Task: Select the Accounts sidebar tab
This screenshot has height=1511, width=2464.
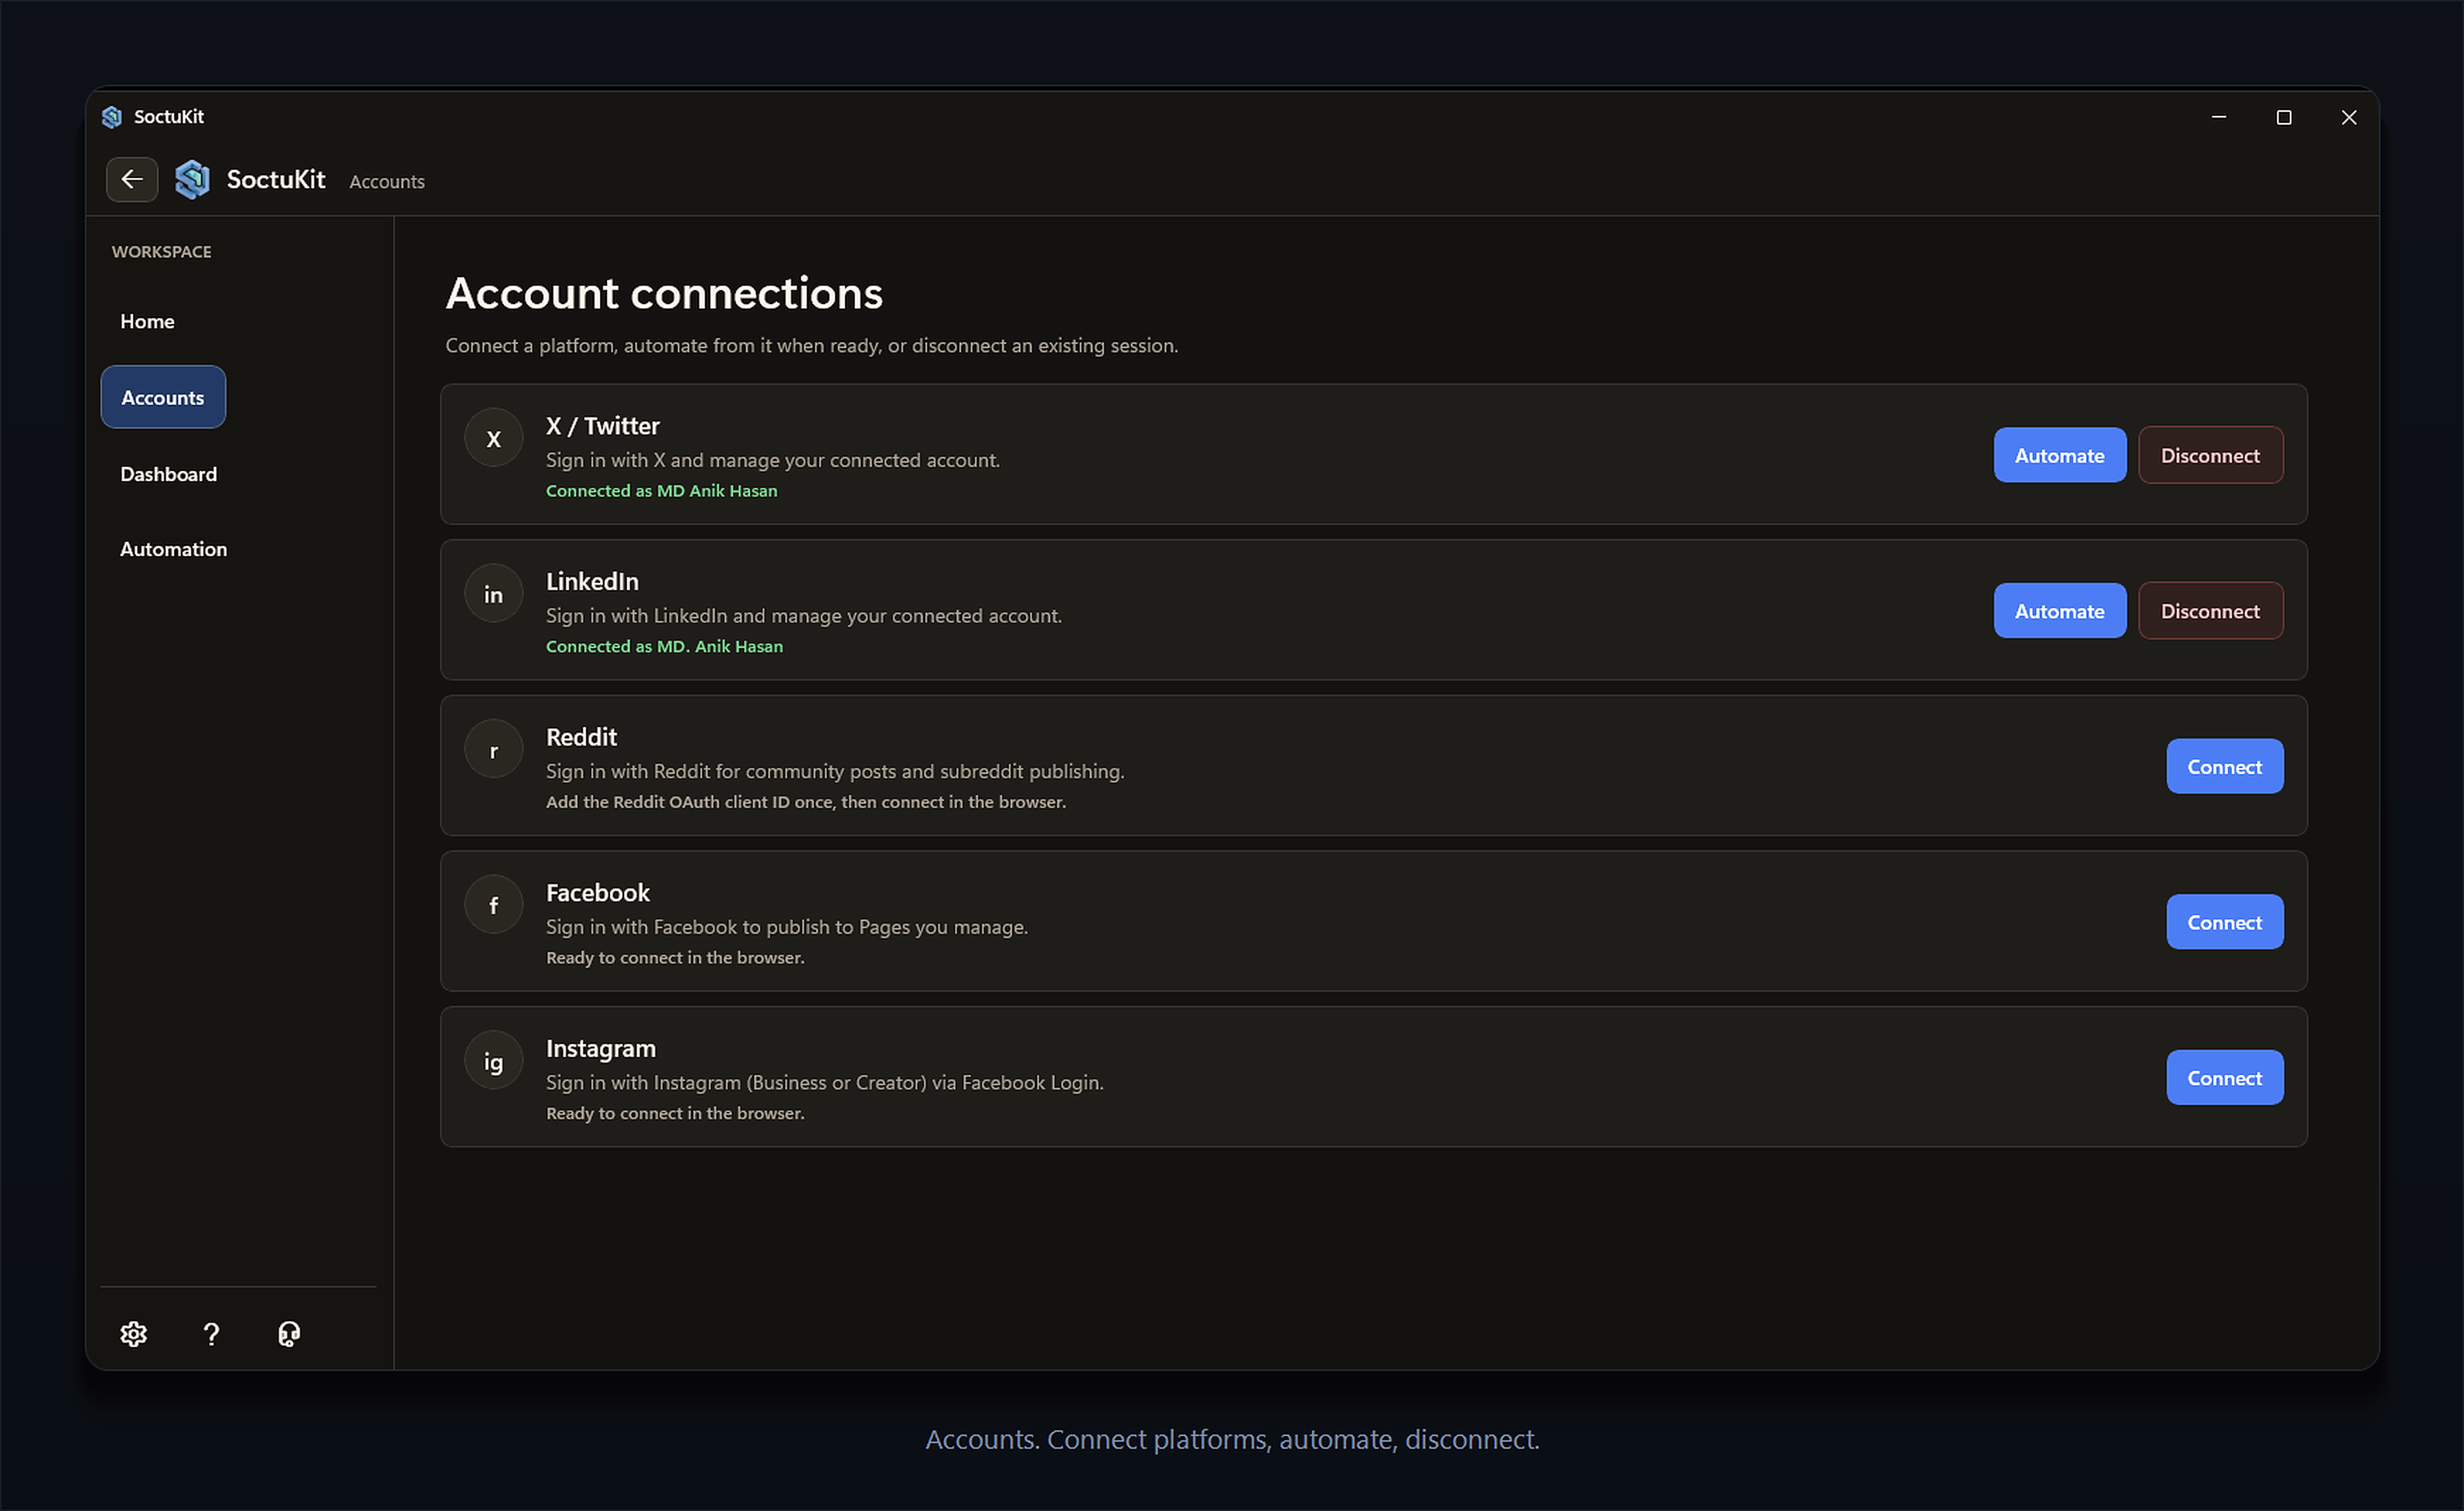Action: (162, 397)
